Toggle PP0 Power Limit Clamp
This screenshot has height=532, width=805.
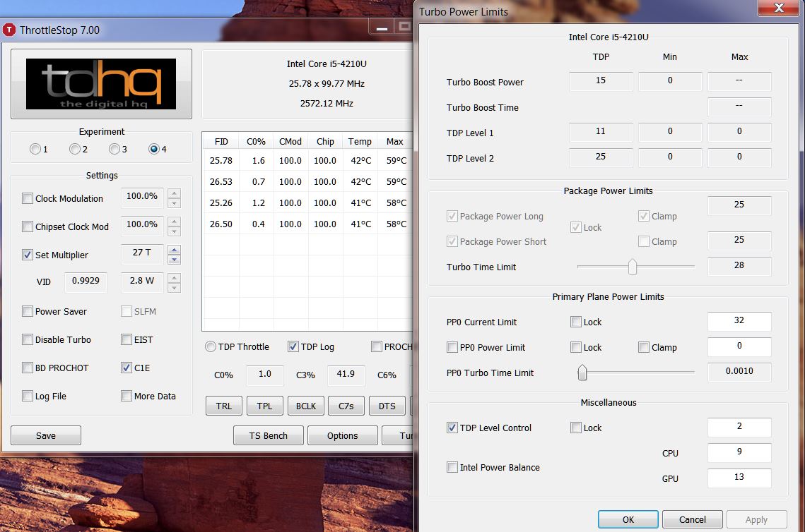pyautogui.click(x=644, y=347)
